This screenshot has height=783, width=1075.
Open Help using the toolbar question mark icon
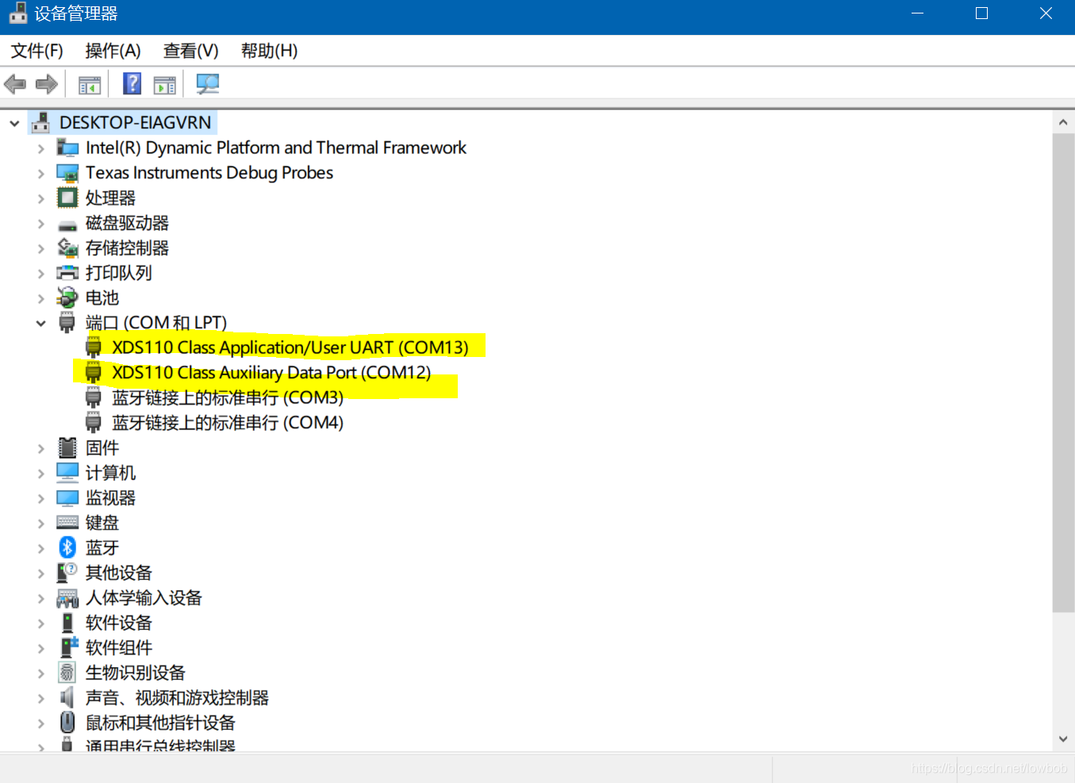[131, 83]
